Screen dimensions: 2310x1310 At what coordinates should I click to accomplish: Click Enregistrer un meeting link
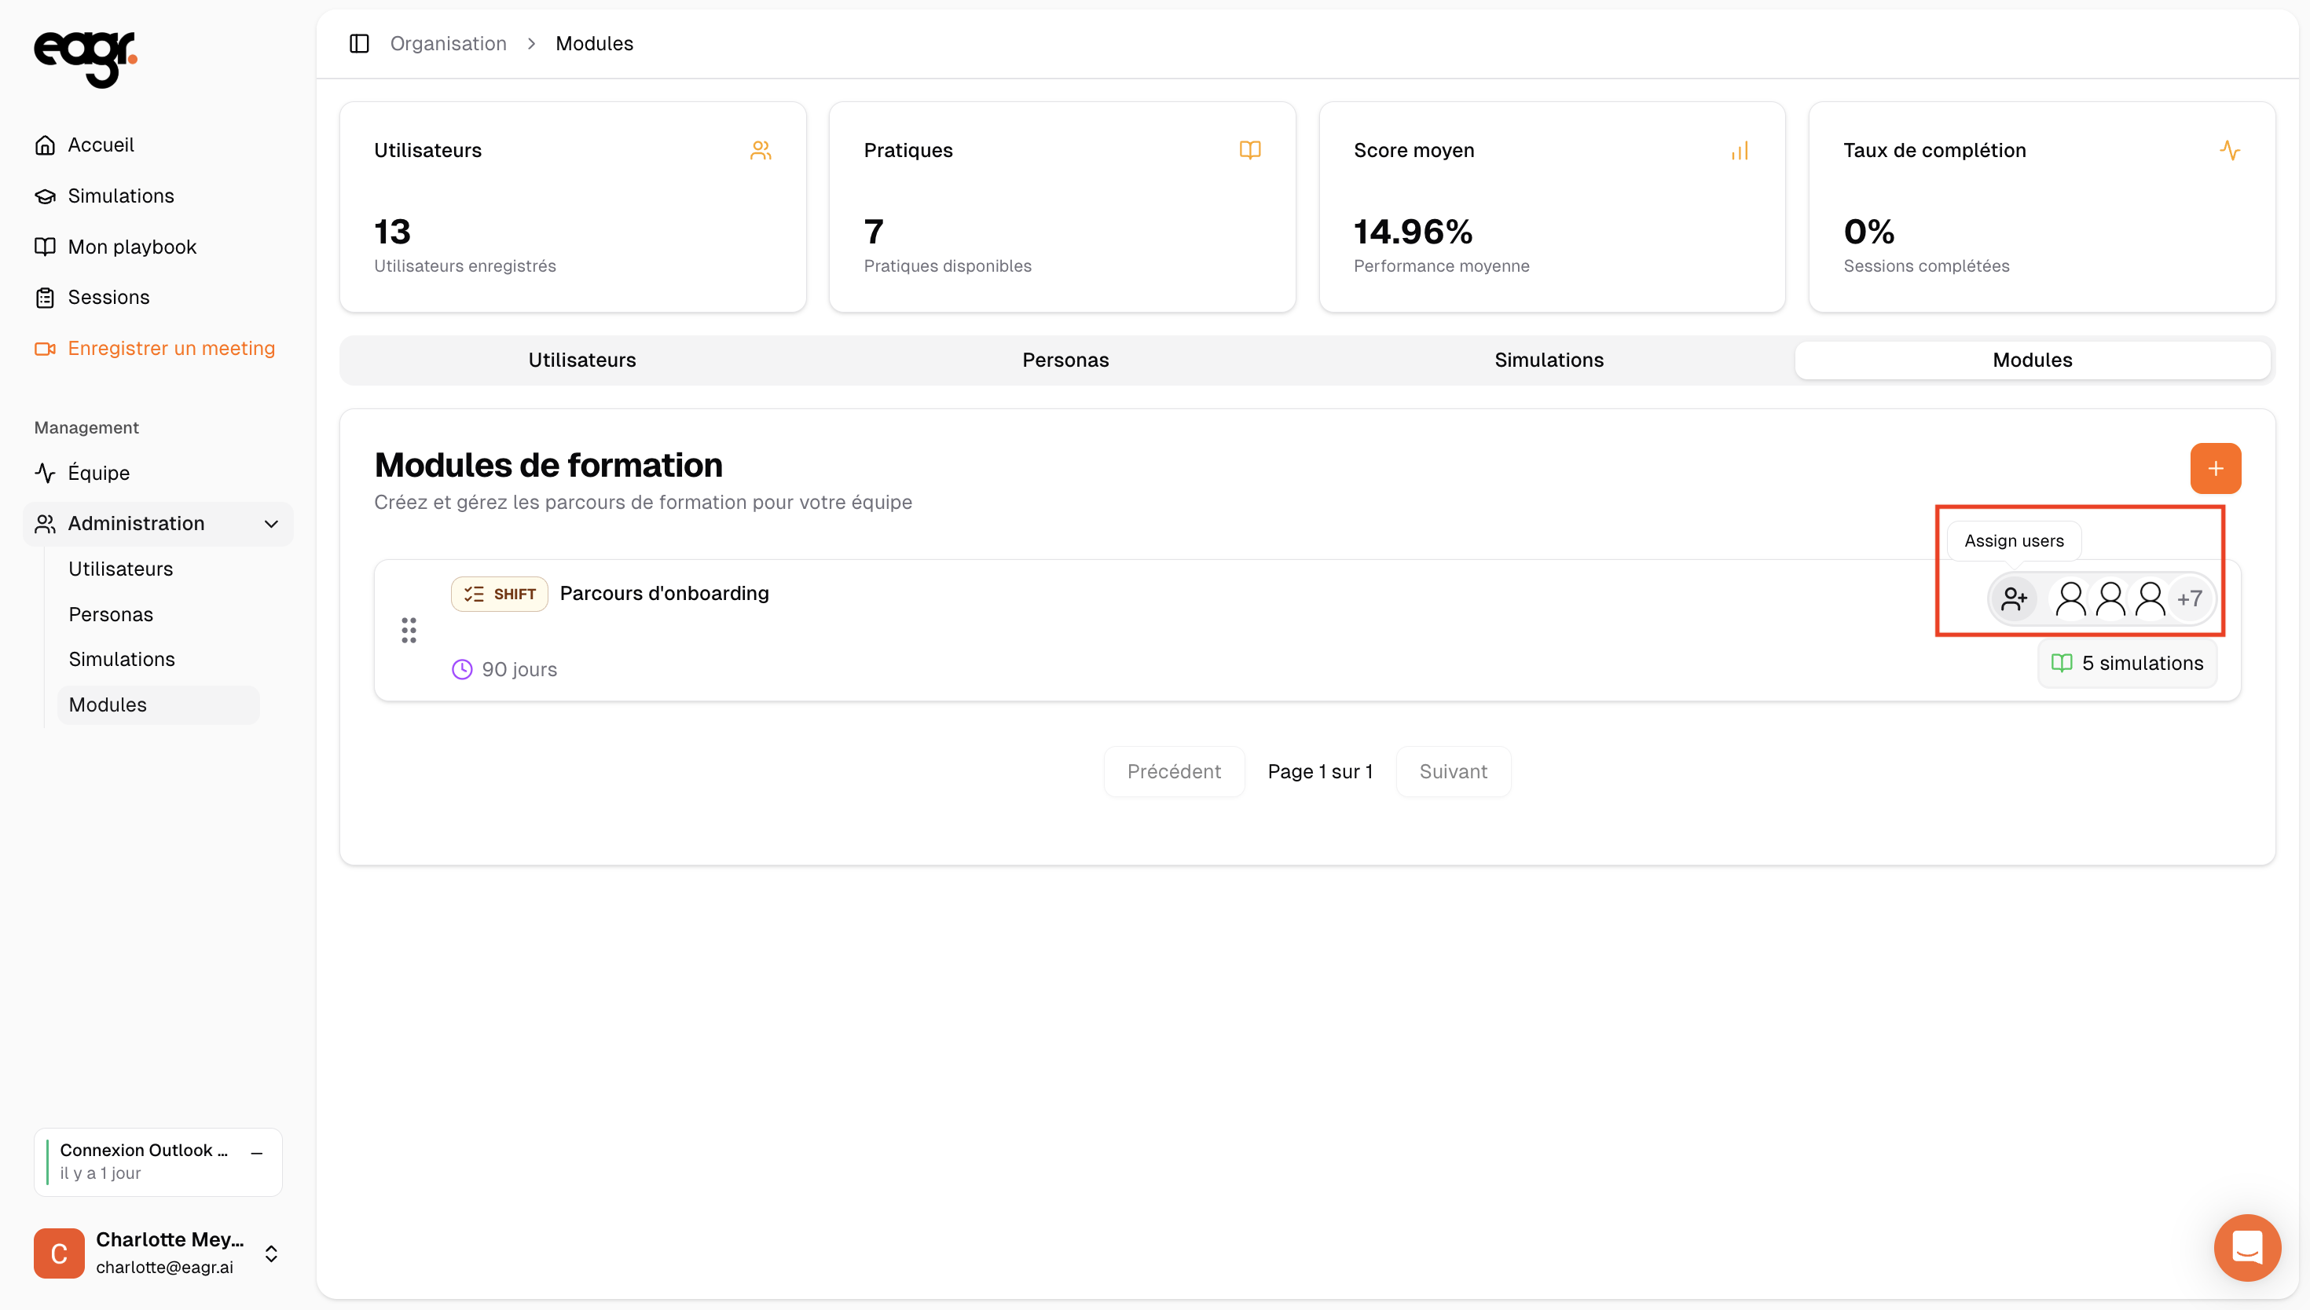coord(171,348)
